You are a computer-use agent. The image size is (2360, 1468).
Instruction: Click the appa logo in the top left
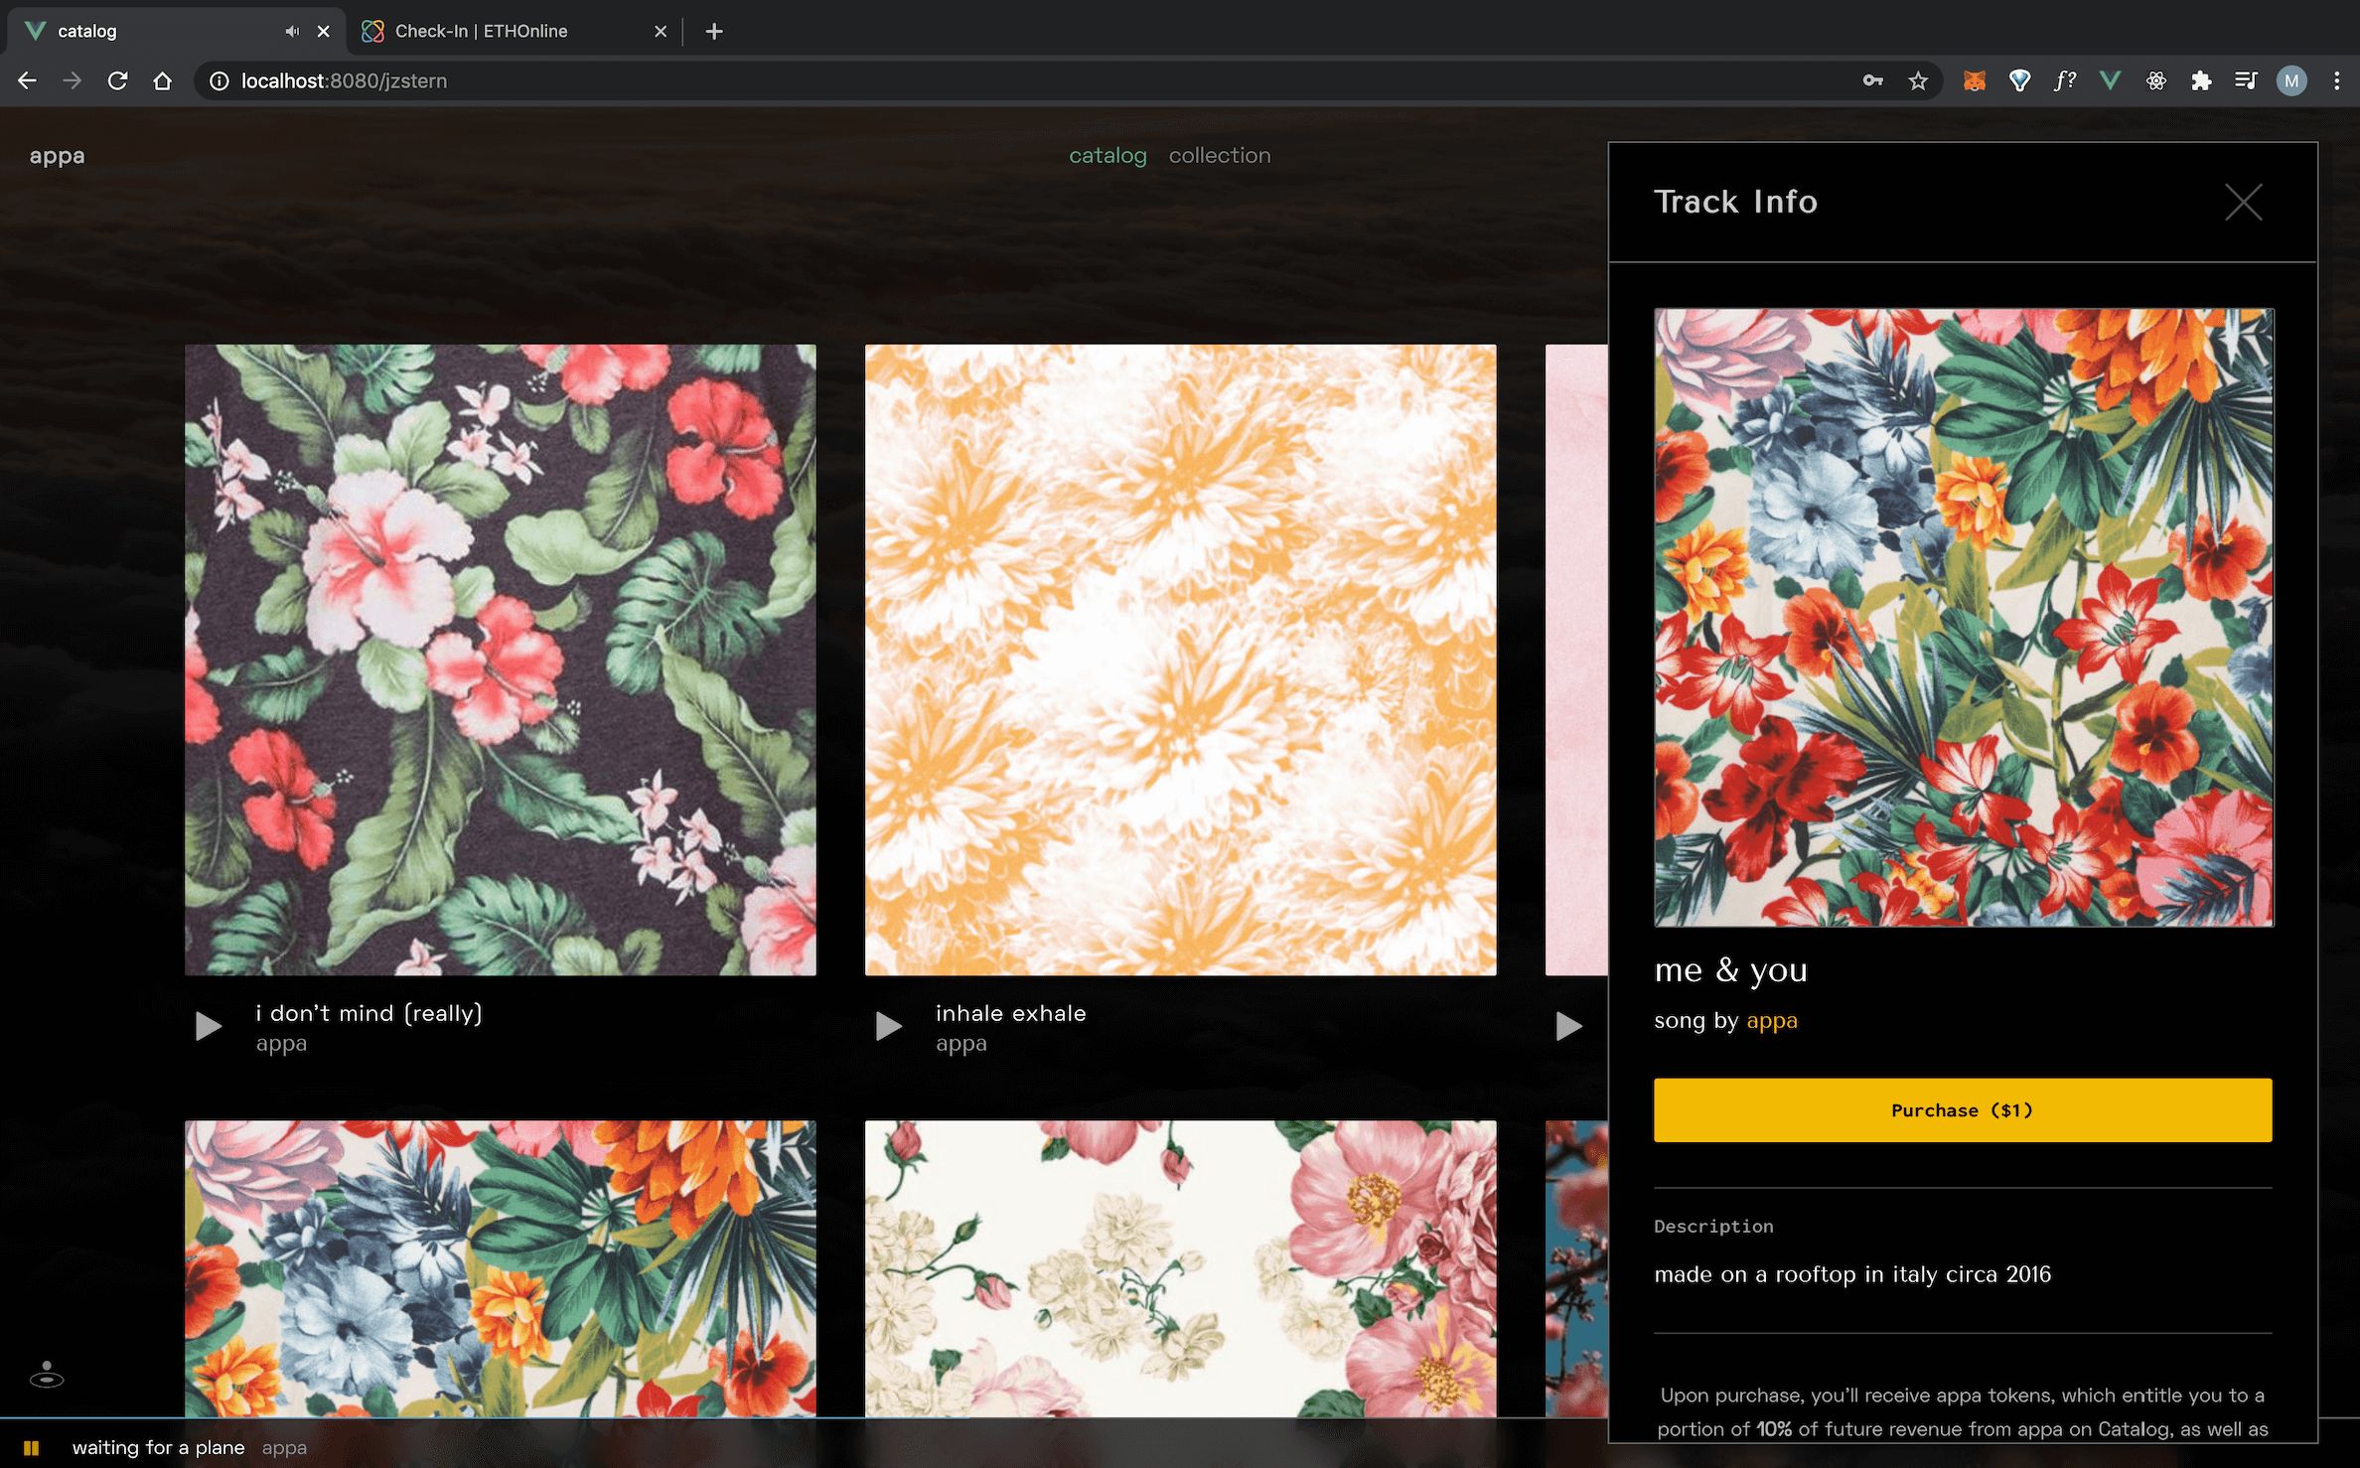coord(56,154)
